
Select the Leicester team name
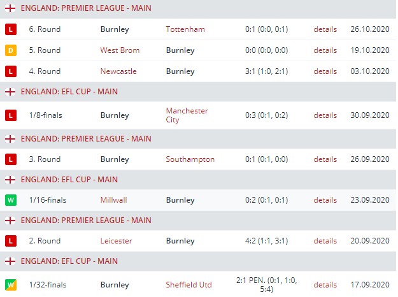116,241
